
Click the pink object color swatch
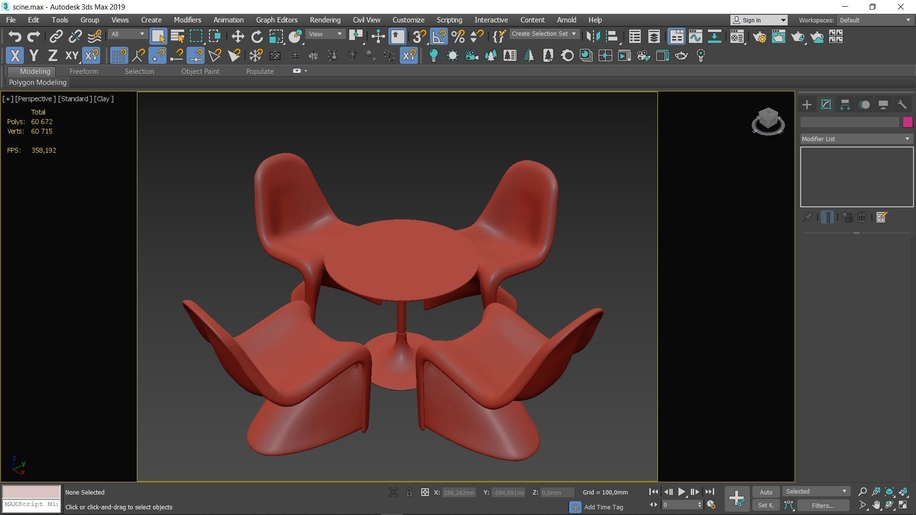907,122
